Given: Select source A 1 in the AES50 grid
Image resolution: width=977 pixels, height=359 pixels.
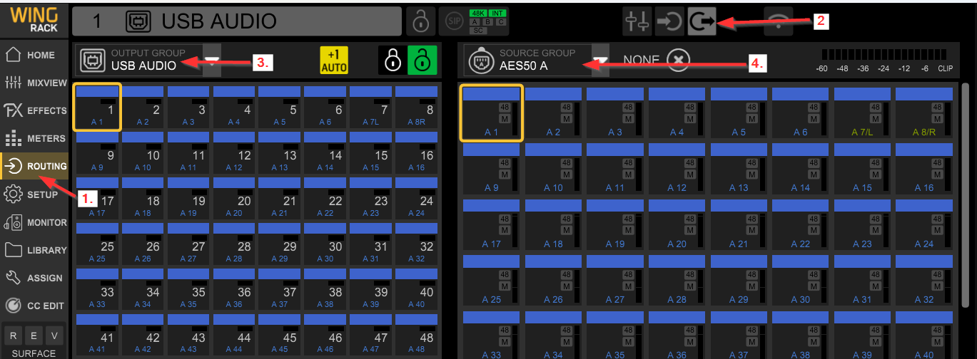Looking at the screenshot, I should point(492,112).
